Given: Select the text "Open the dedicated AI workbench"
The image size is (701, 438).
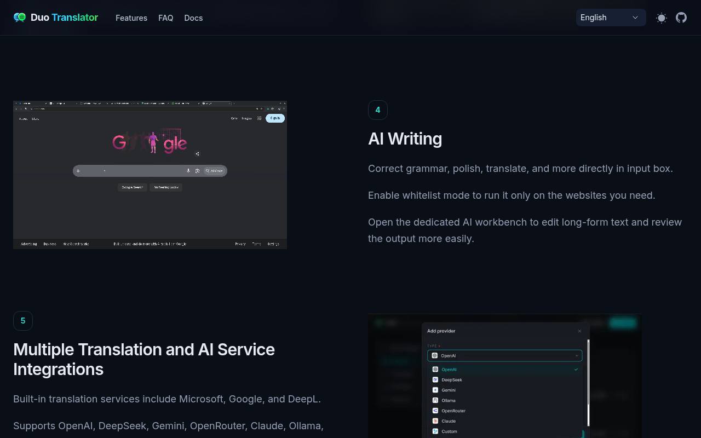Looking at the screenshot, I should pyautogui.click(x=447, y=222).
